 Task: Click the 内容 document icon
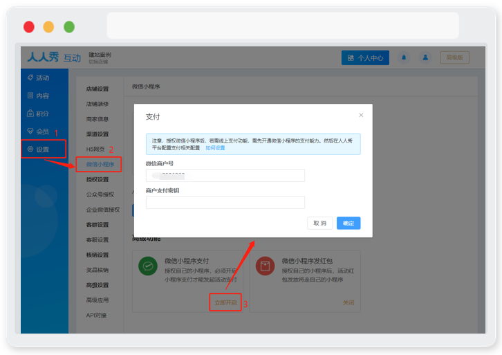pos(30,95)
